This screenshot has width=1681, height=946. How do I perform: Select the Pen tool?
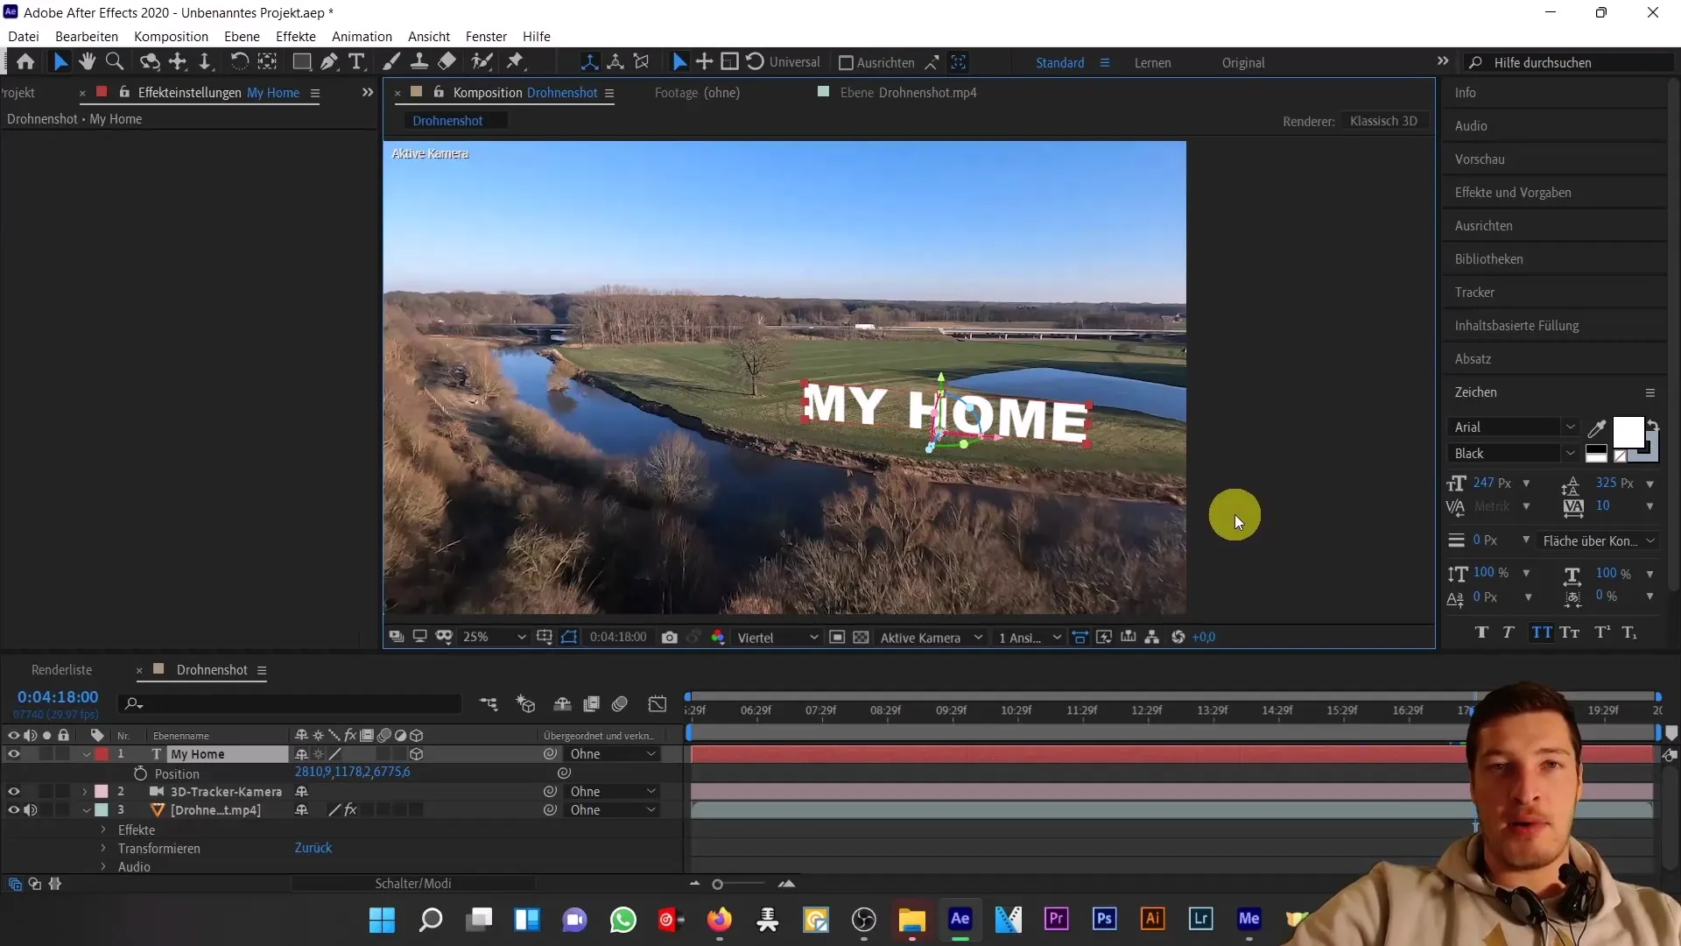(x=329, y=62)
